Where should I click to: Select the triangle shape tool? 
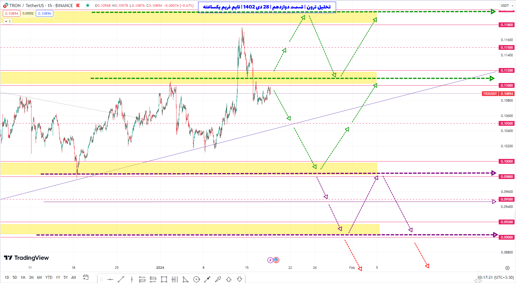click(185, 280)
